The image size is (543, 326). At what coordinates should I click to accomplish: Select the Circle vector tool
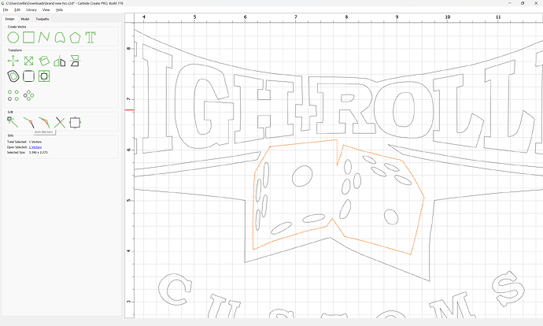coord(13,38)
